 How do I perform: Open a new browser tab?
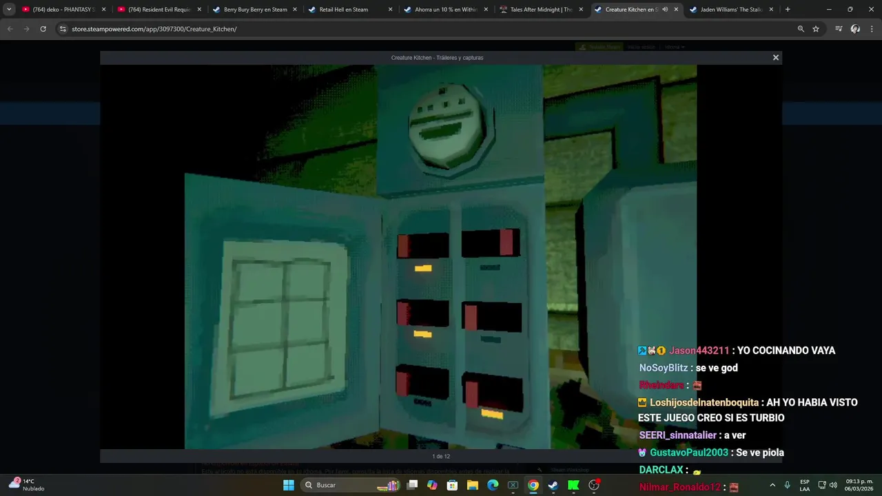[788, 10]
